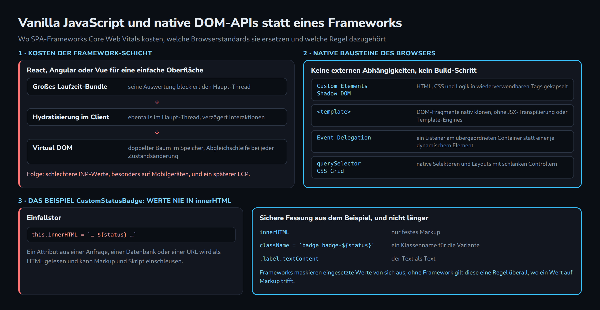Screen dimensions: 600x310
Task: Click the 'Einfallstor' card heading
Action: pos(44,218)
